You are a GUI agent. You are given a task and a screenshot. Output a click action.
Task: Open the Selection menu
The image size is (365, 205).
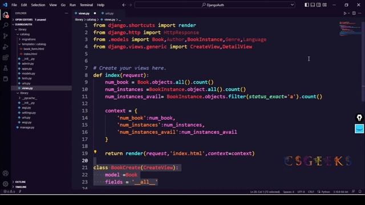click(38, 5)
